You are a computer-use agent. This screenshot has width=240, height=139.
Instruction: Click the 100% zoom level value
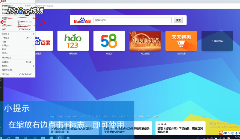pyautogui.click(x=23, y=22)
